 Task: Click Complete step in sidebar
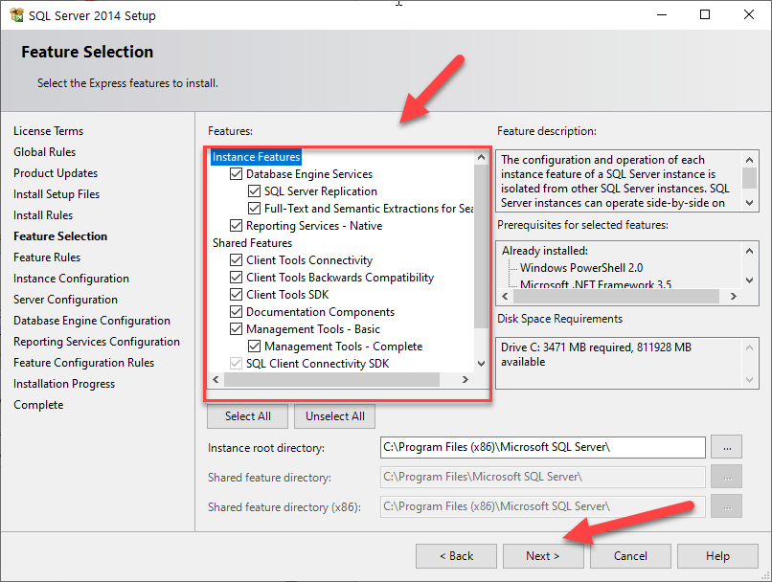coord(38,405)
